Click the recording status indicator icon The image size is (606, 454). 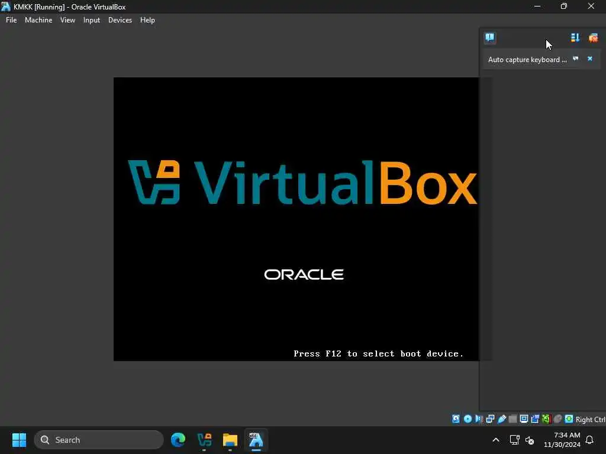535,419
